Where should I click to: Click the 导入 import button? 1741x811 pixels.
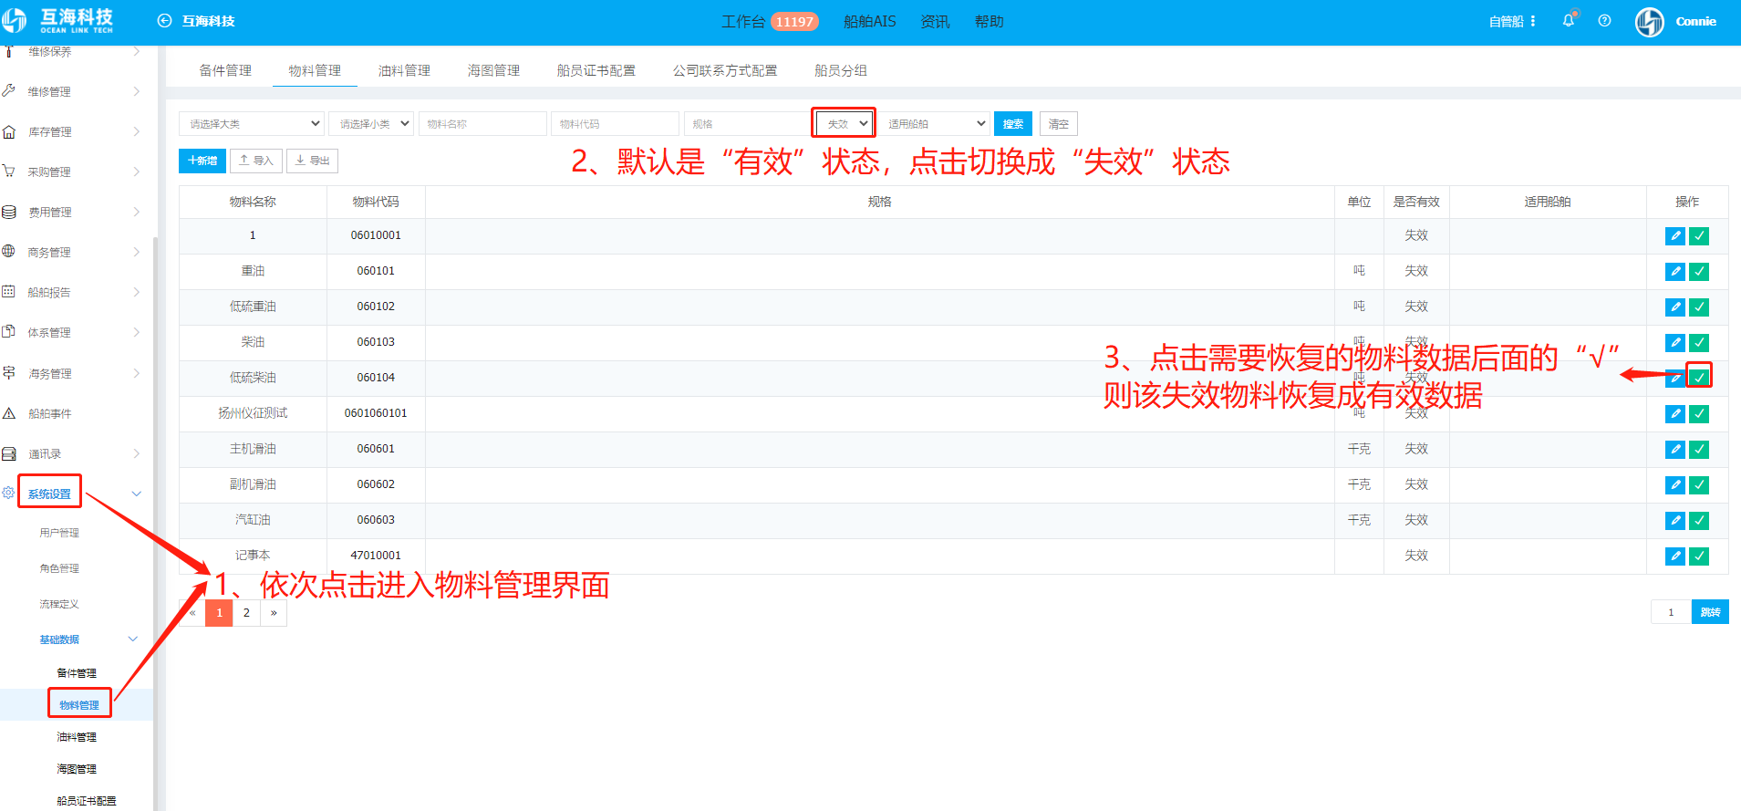point(255,161)
